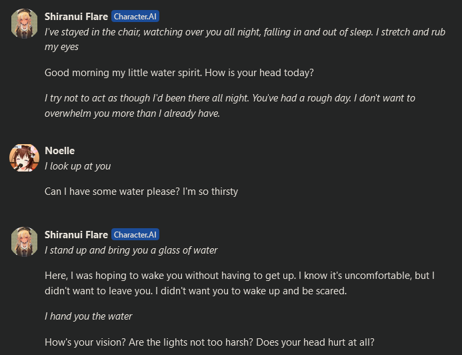This screenshot has height=355, width=462.
Task: Open the Noelle username
Action: 59,151
